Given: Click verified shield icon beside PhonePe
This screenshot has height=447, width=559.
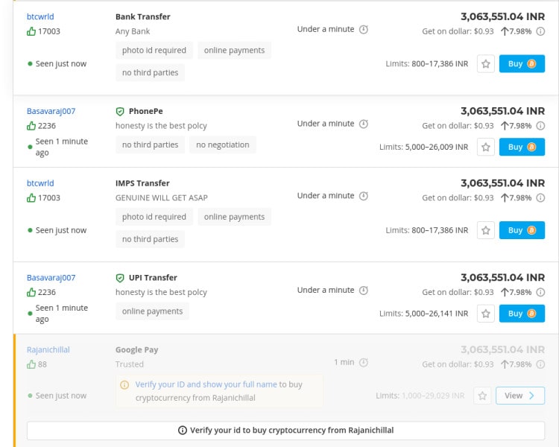Looking at the screenshot, I should click(x=120, y=112).
